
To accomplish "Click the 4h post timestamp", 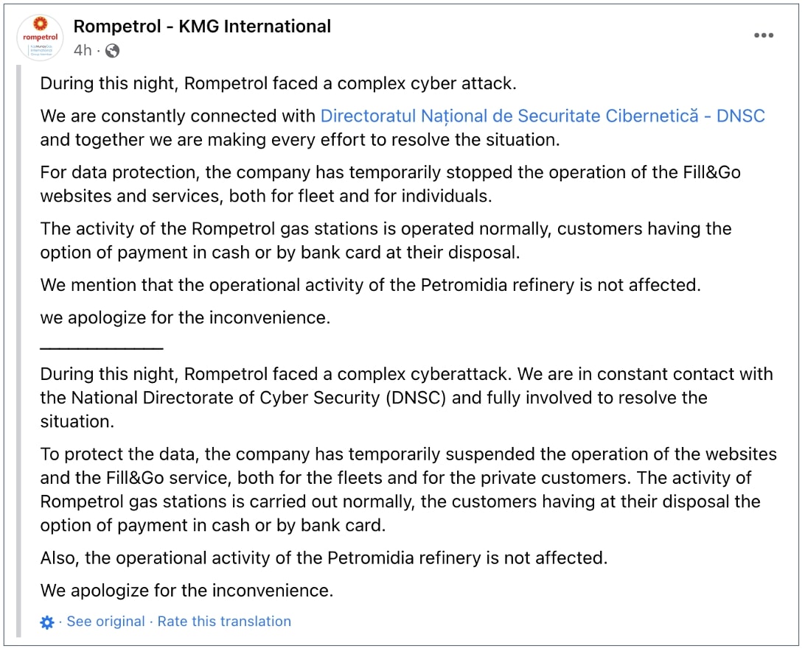I will click(x=82, y=51).
